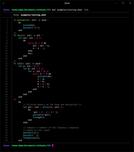Screen dimensions: 134x152
Task: Click the code 'fib(getnum());'
Action: coord(32,138)
